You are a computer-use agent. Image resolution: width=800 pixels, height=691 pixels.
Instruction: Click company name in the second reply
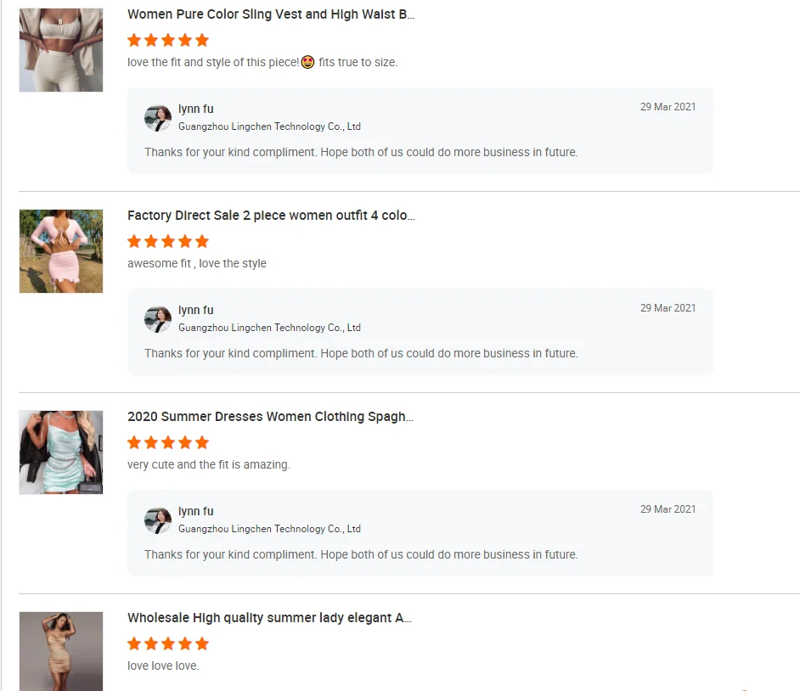click(269, 328)
